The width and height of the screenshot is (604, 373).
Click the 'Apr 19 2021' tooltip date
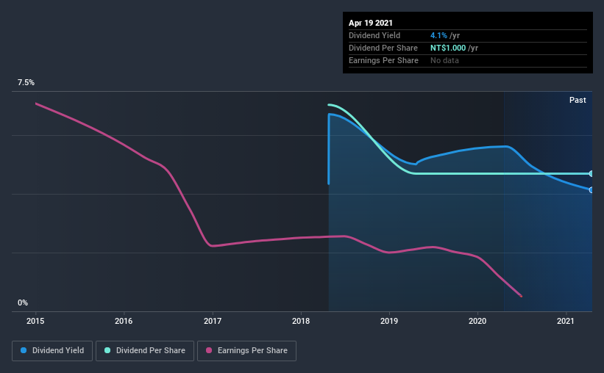coord(371,23)
